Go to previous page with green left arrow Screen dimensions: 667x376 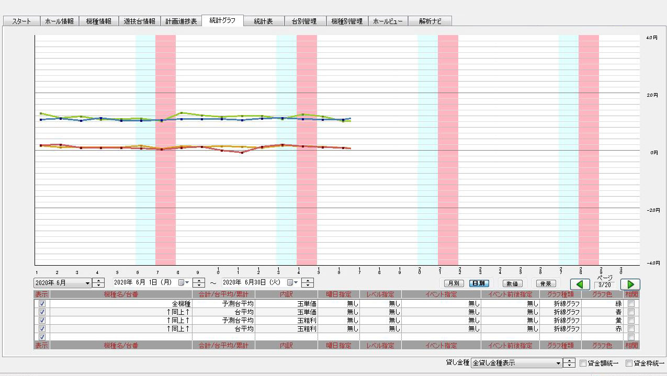[580, 284]
